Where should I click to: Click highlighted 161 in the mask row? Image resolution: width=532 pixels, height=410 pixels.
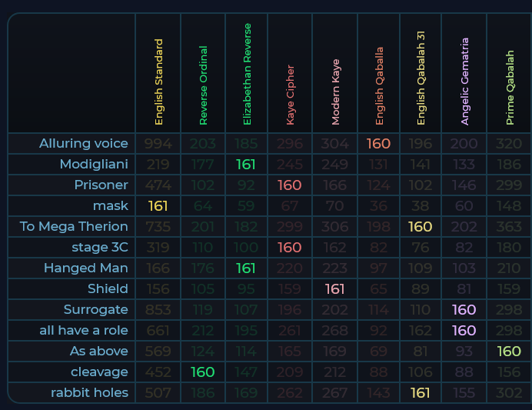click(x=158, y=205)
